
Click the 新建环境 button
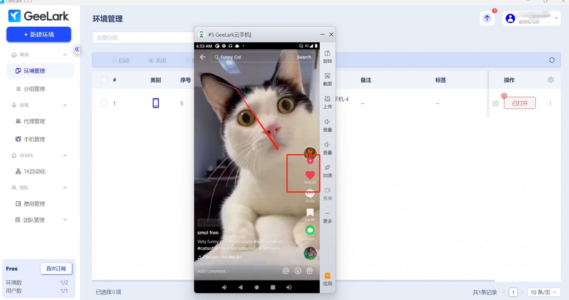pos(39,34)
